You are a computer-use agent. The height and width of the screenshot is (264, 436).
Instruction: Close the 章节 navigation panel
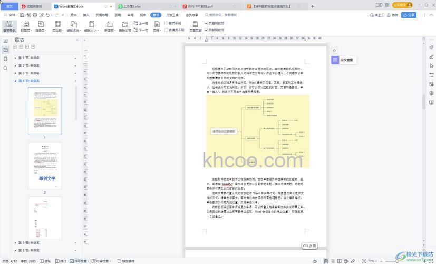77,40
